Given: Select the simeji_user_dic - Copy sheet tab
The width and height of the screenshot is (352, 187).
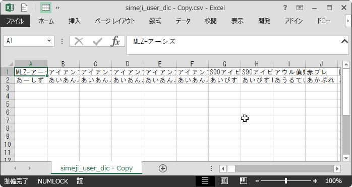Looking at the screenshot, I should coord(96,168).
